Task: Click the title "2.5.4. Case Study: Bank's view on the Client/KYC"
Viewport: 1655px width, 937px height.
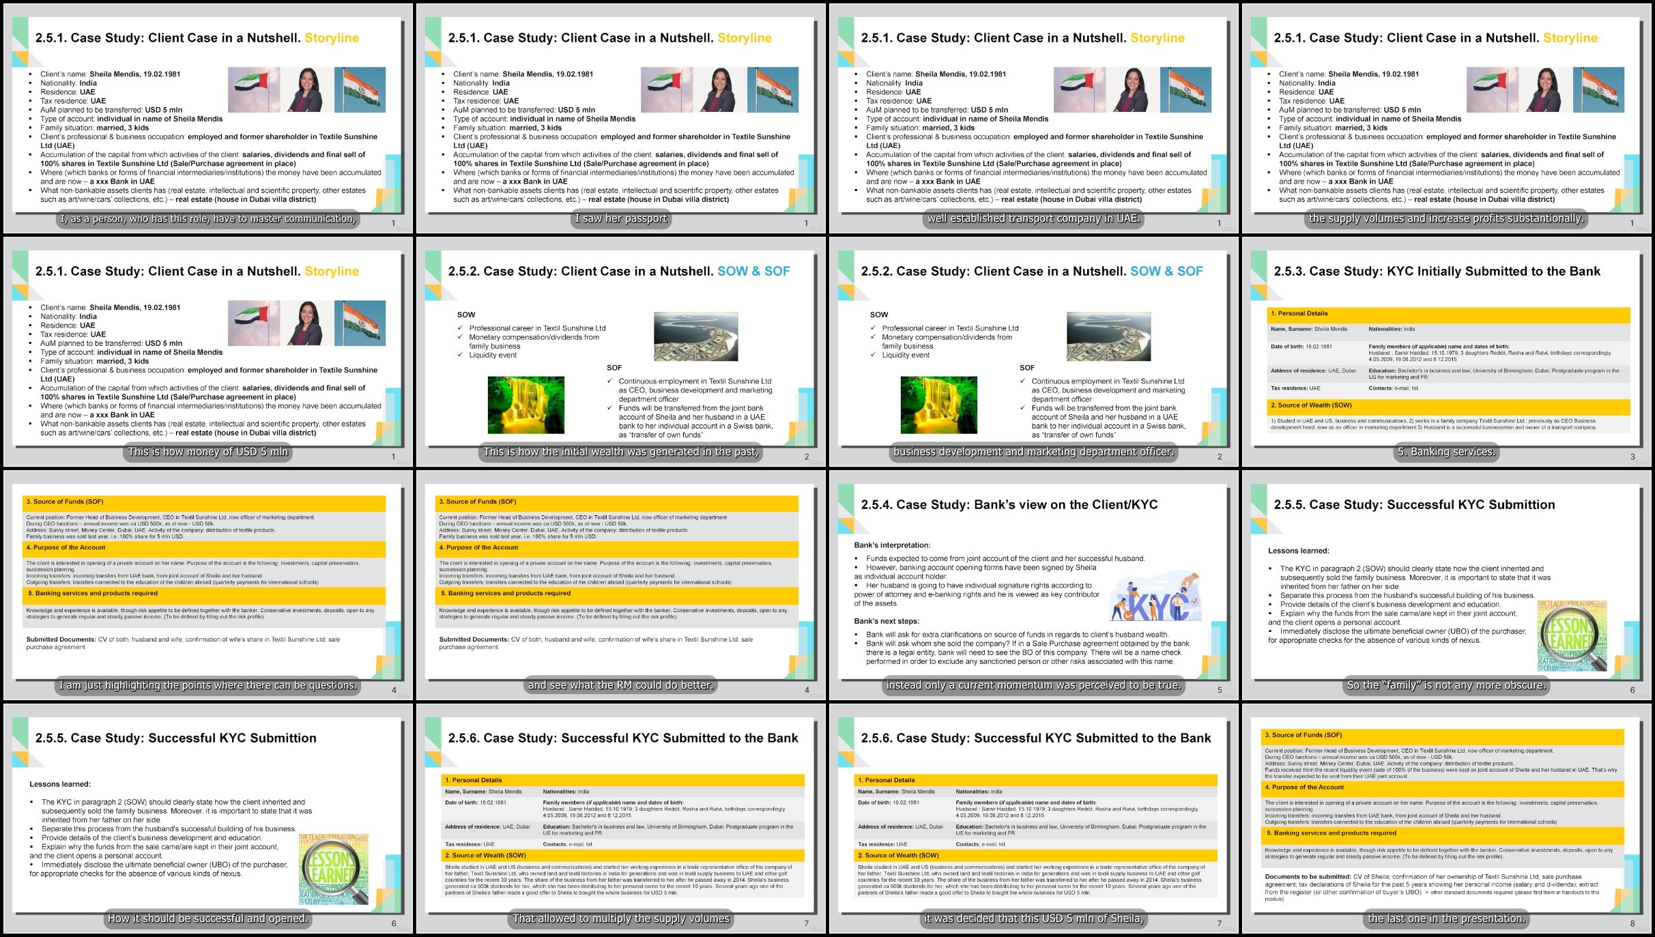Action: click(x=1009, y=505)
